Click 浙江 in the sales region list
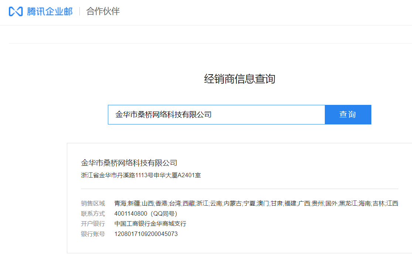The image size is (412, 257). (202, 203)
